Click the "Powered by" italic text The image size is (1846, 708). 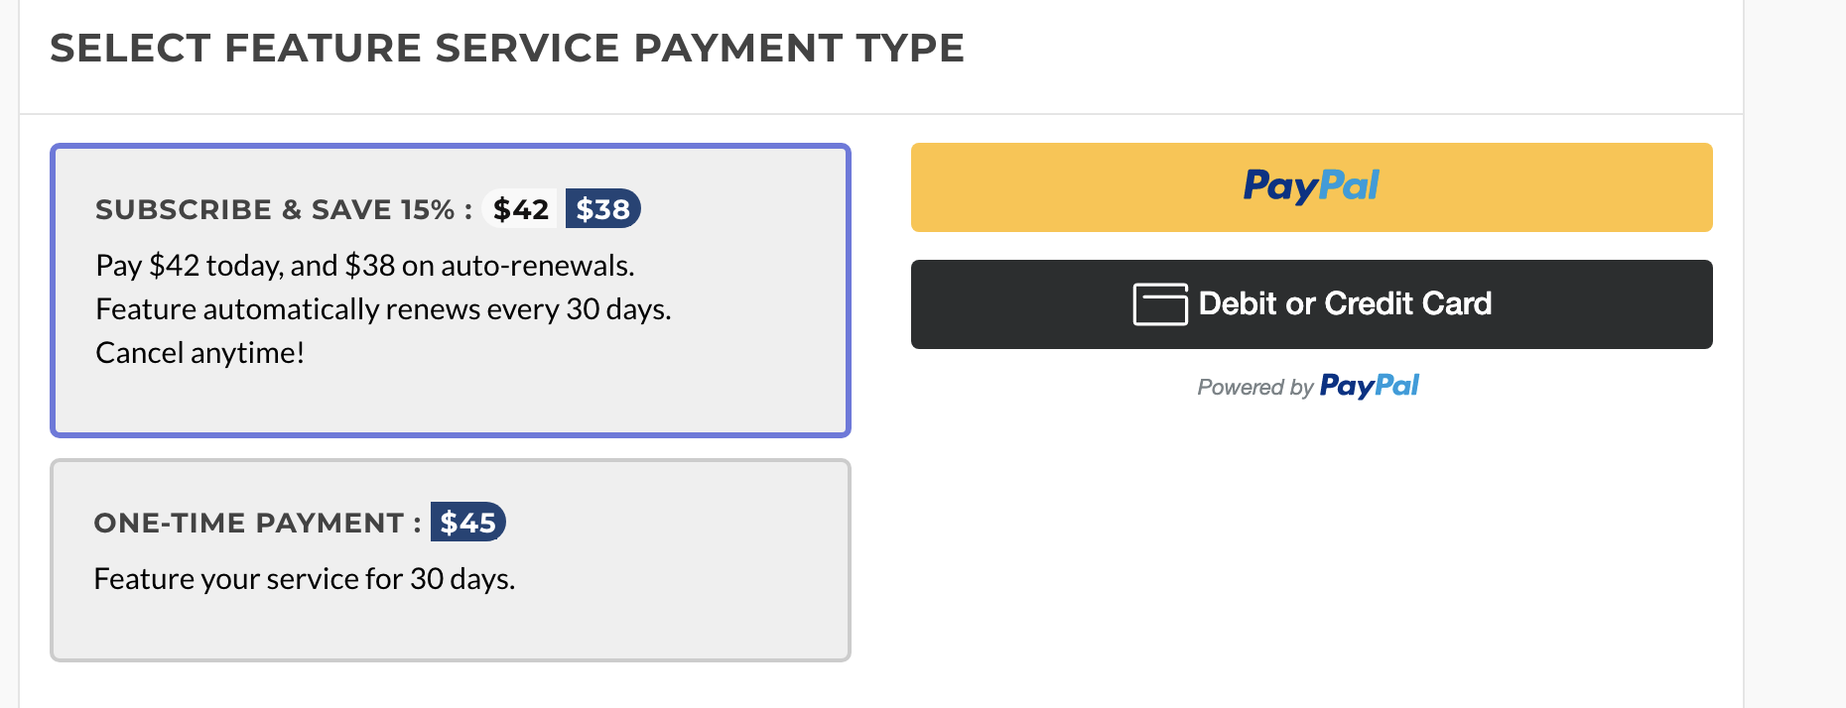[1254, 388]
